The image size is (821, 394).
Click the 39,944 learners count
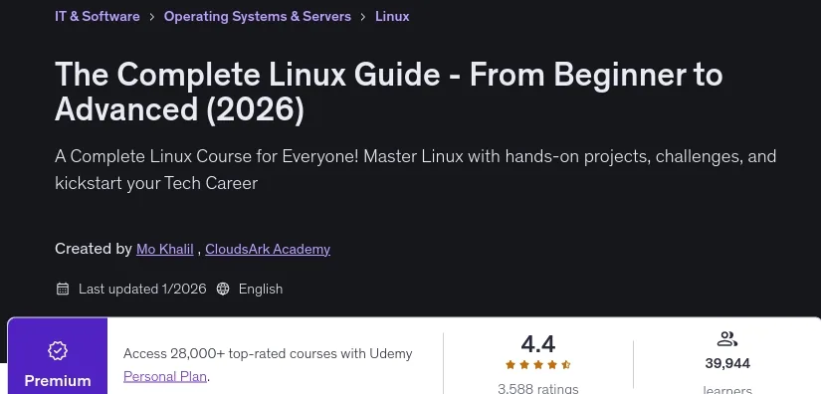727,363
